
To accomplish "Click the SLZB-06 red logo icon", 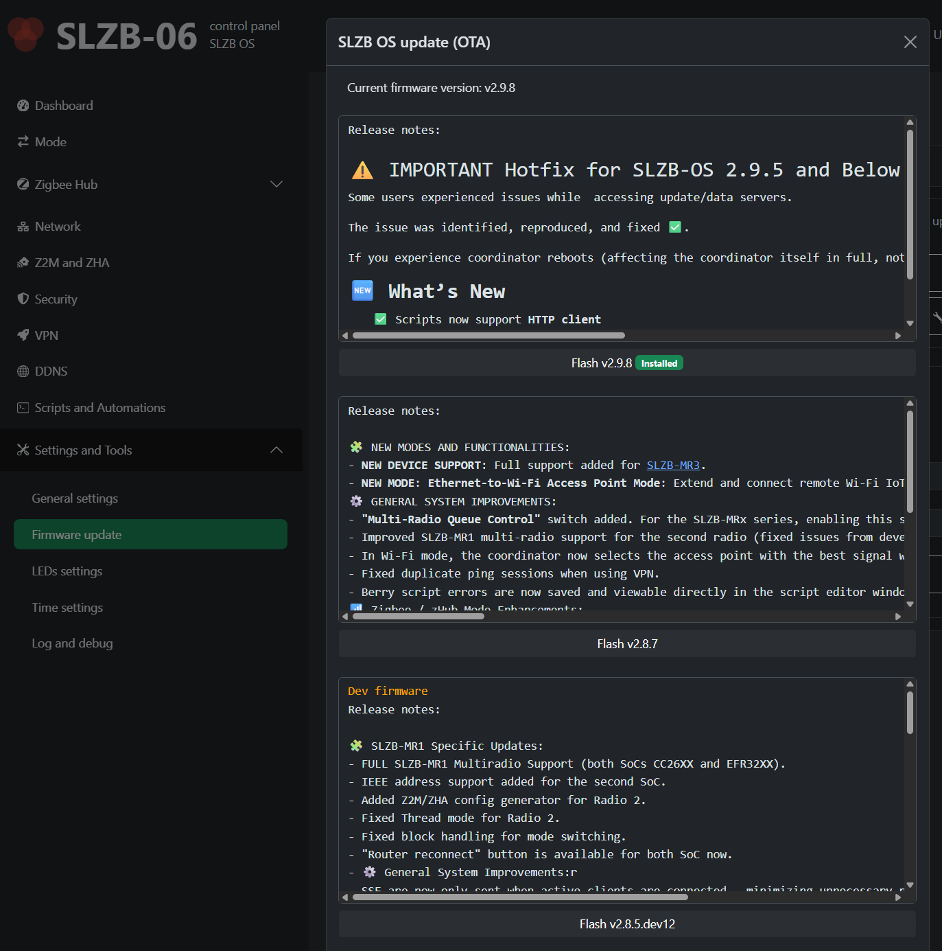I will [x=25, y=34].
